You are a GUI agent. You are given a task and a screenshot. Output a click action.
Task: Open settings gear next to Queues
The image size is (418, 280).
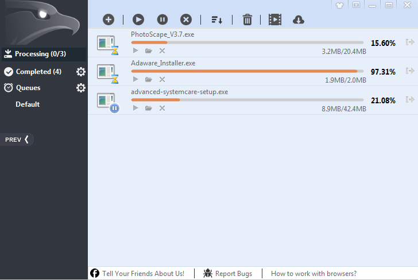tap(81, 88)
